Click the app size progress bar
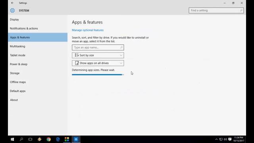Viewport: 254px width, 143px height. coord(98,75)
